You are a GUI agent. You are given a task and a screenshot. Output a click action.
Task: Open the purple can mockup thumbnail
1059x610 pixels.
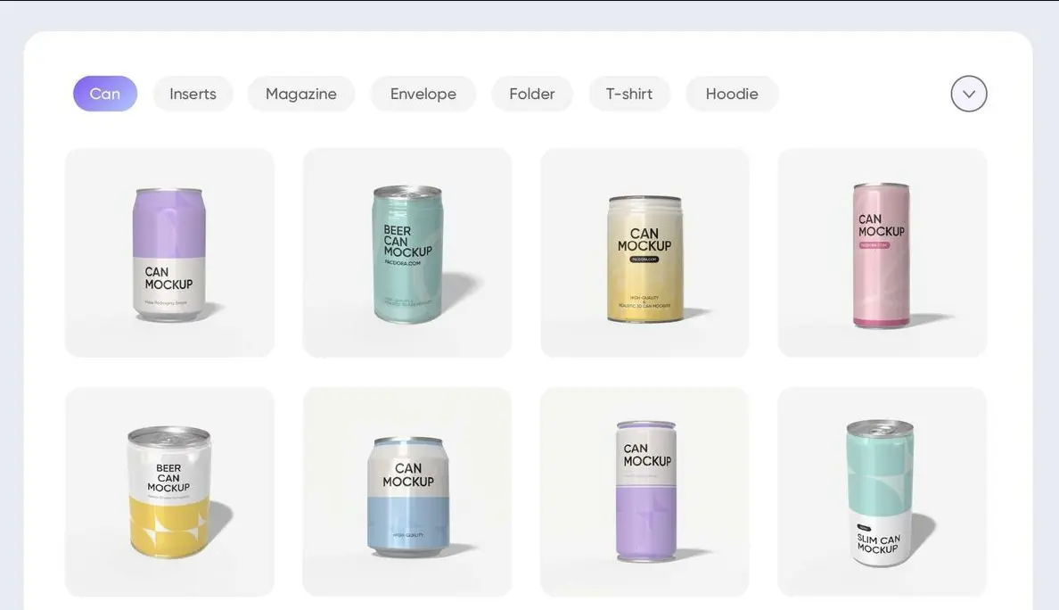[169, 252]
